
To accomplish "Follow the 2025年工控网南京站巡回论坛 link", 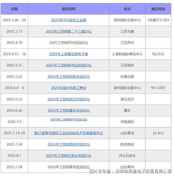I will (68, 65).
